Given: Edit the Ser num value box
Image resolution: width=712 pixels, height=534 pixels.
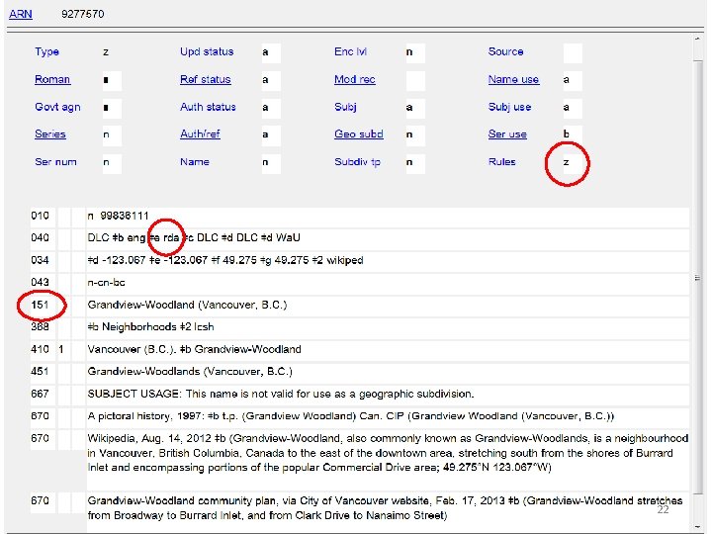Looking at the screenshot, I should tap(112, 163).
